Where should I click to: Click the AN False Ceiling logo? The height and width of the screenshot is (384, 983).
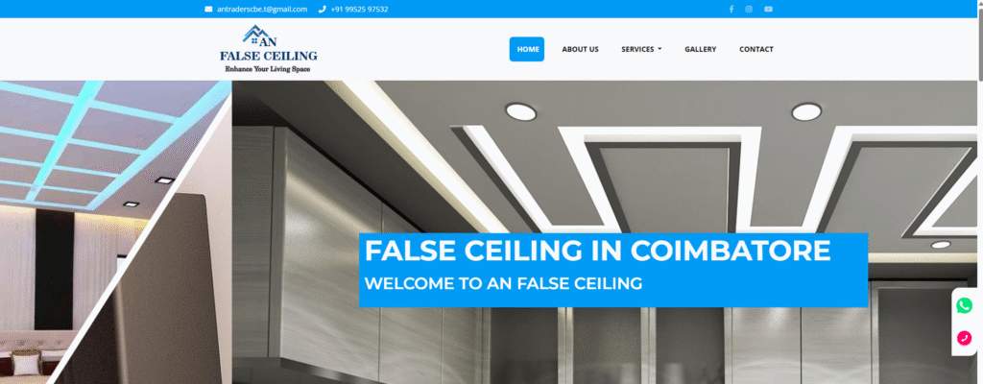pos(269,49)
